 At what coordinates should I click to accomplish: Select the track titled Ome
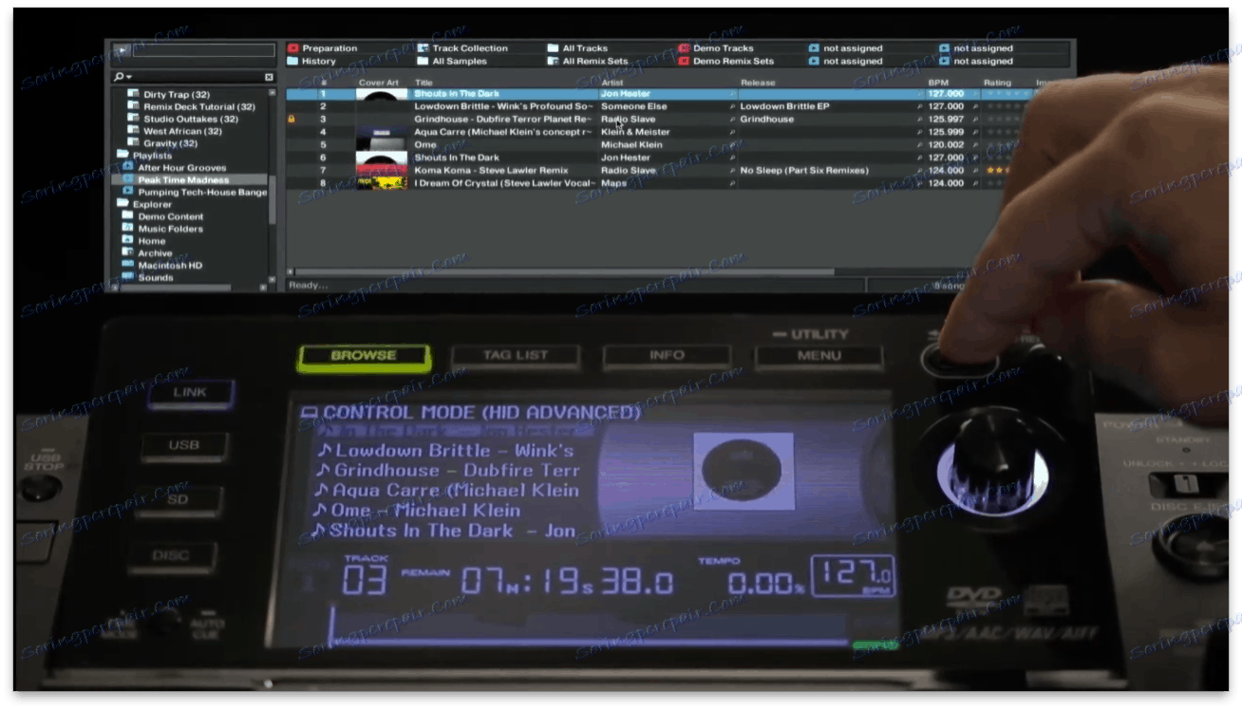[x=424, y=145]
